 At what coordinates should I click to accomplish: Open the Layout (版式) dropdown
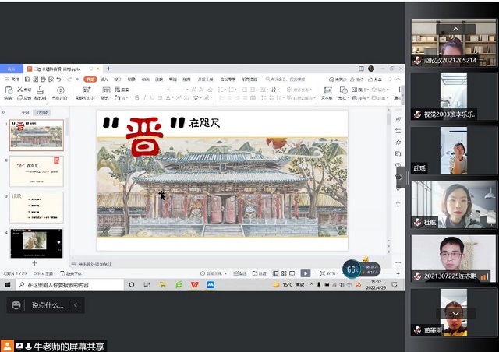tap(106, 98)
